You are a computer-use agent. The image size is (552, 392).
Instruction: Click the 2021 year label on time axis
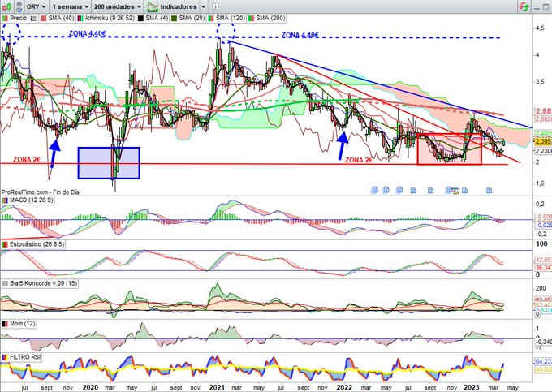click(217, 387)
